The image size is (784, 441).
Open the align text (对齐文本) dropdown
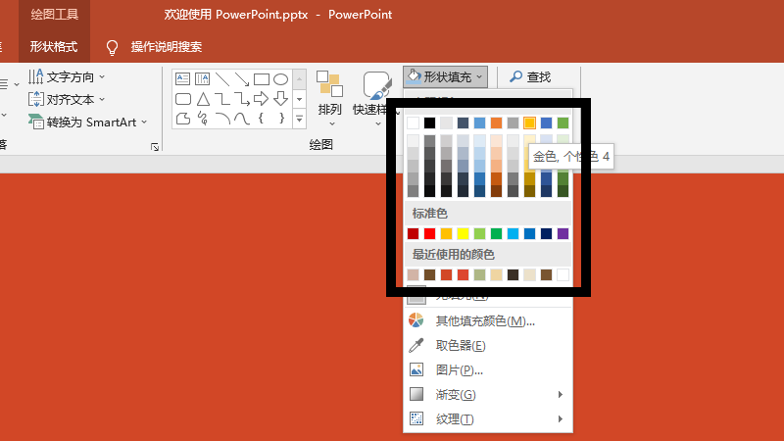click(x=69, y=99)
